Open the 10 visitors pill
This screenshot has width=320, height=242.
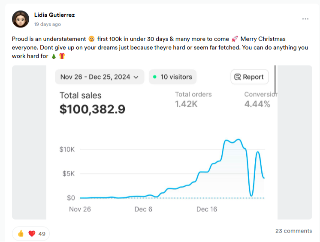pyautogui.click(x=172, y=77)
